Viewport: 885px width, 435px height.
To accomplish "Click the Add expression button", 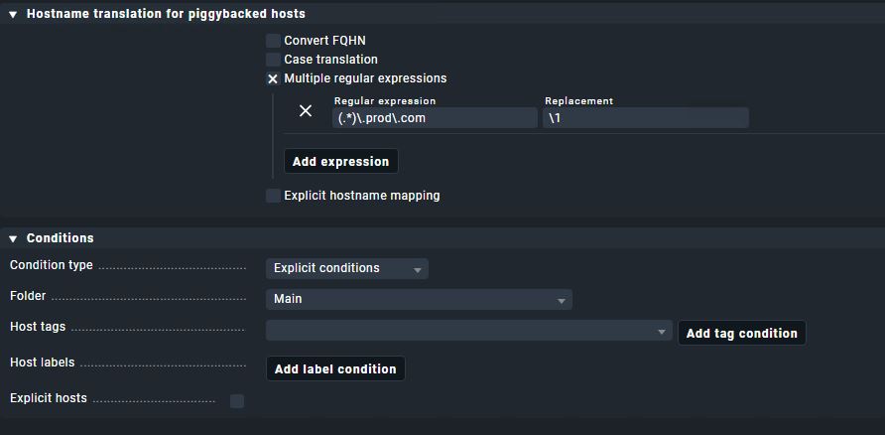I will tap(340, 161).
